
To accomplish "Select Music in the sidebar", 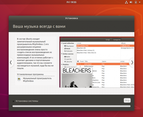I will click(67, 49).
